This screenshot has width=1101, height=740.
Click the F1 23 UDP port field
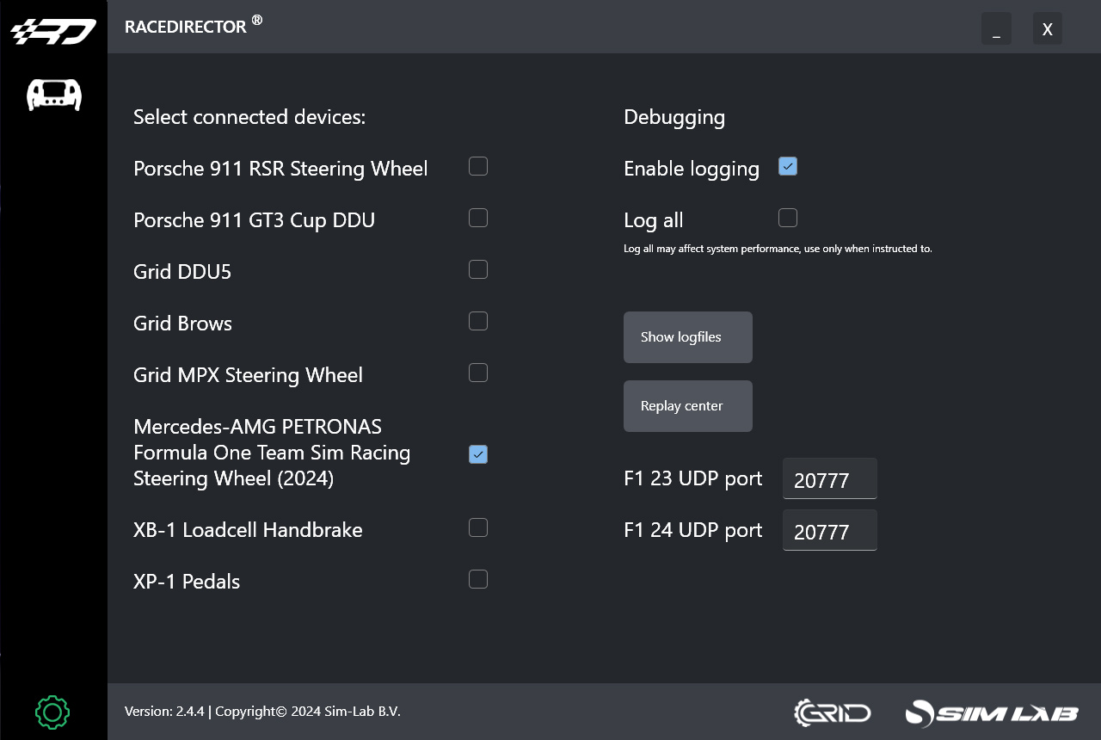(x=829, y=479)
